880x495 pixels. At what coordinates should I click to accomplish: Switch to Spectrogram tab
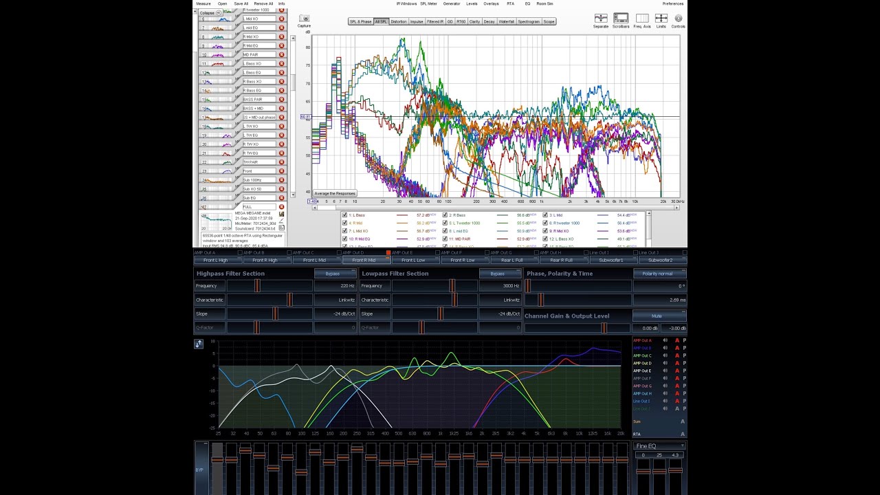[x=529, y=21]
